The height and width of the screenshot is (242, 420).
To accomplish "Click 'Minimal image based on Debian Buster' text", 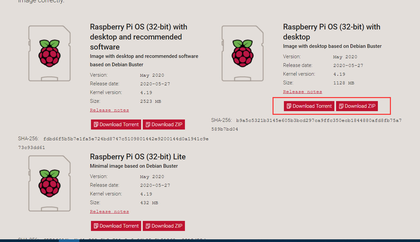I will coord(134,166).
